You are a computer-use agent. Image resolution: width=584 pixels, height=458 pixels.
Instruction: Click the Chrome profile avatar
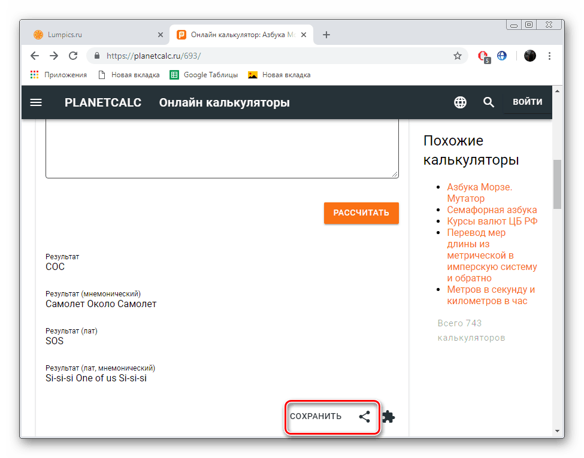[530, 56]
